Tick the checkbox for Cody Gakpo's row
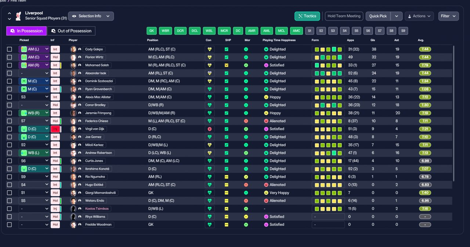 click(x=10, y=49)
